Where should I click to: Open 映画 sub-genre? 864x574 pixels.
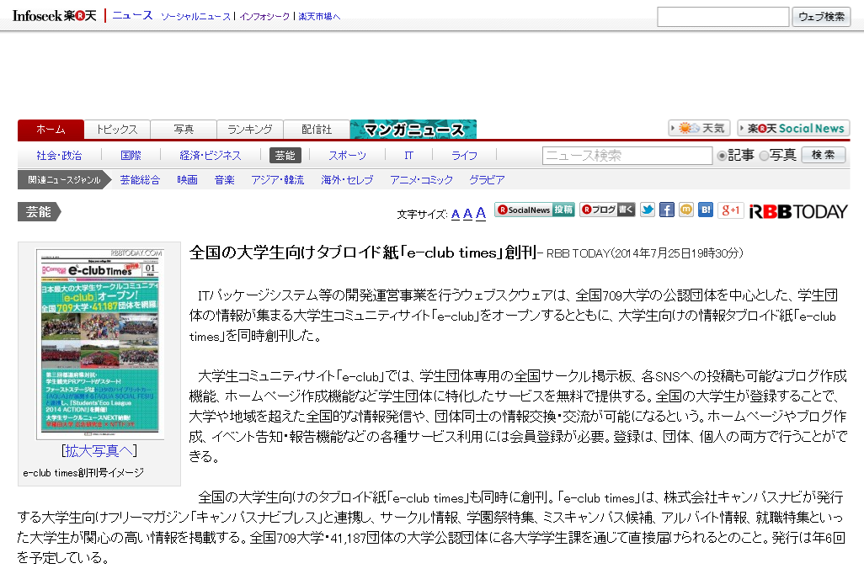[x=187, y=179]
